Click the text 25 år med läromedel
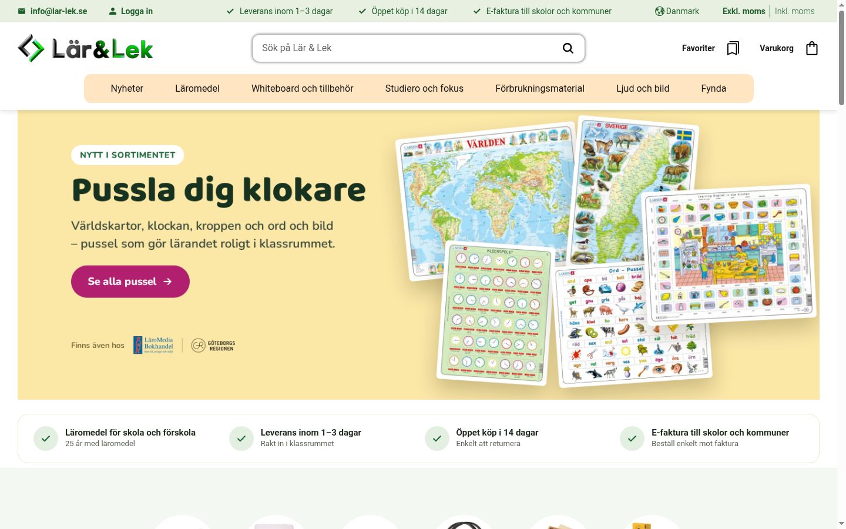The height and width of the screenshot is (529, 846). 100,444
